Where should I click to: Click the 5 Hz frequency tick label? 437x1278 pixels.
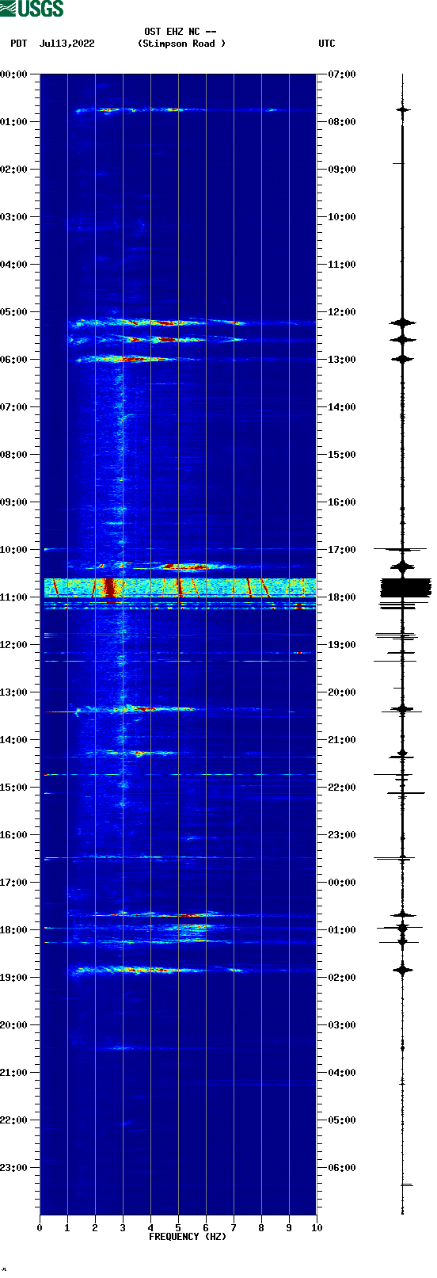point(178,1228)
